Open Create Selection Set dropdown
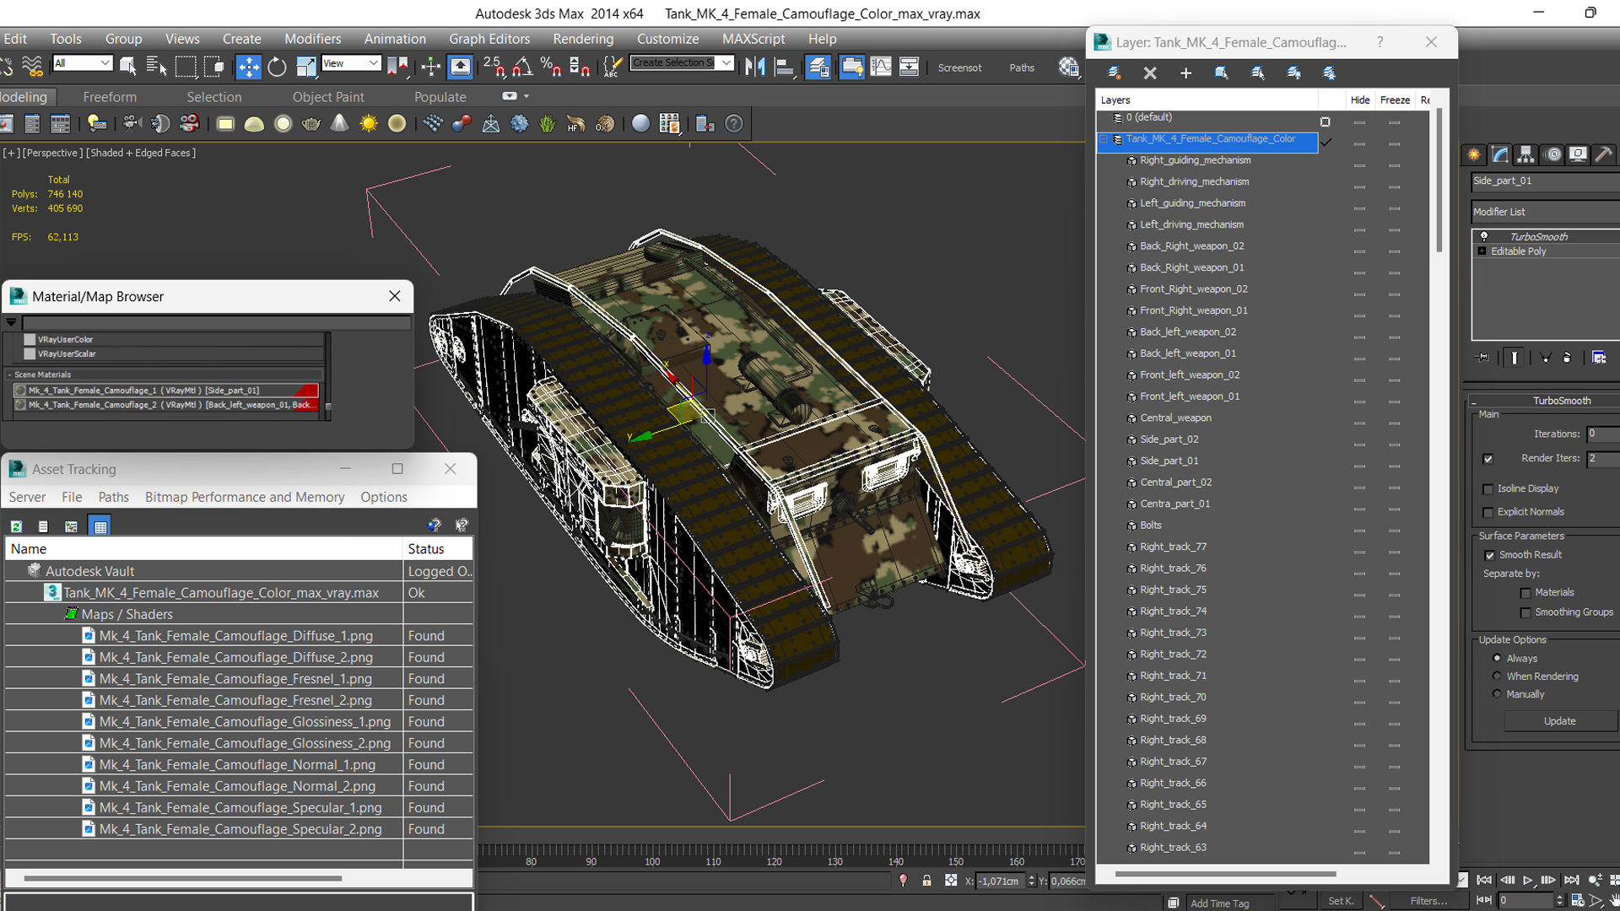 682,62
